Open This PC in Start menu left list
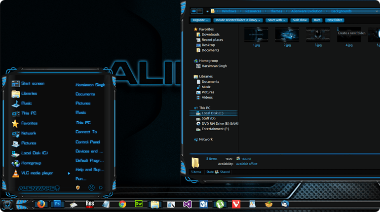 point(24,113)
